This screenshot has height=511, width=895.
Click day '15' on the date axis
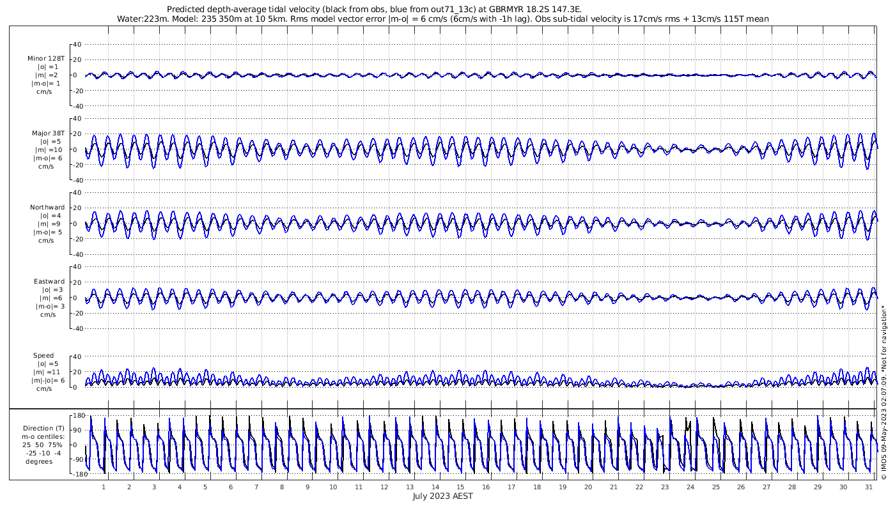coord(460,487)
